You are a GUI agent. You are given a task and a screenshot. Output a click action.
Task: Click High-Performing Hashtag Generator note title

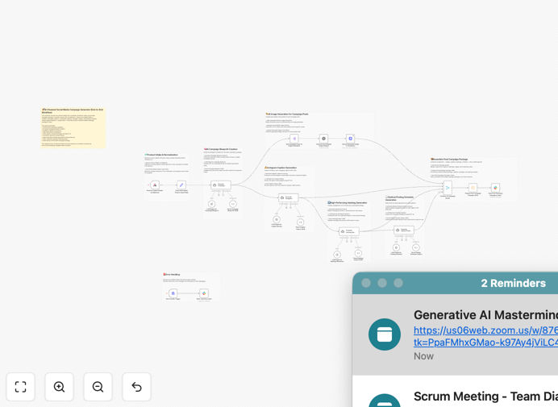348,203
